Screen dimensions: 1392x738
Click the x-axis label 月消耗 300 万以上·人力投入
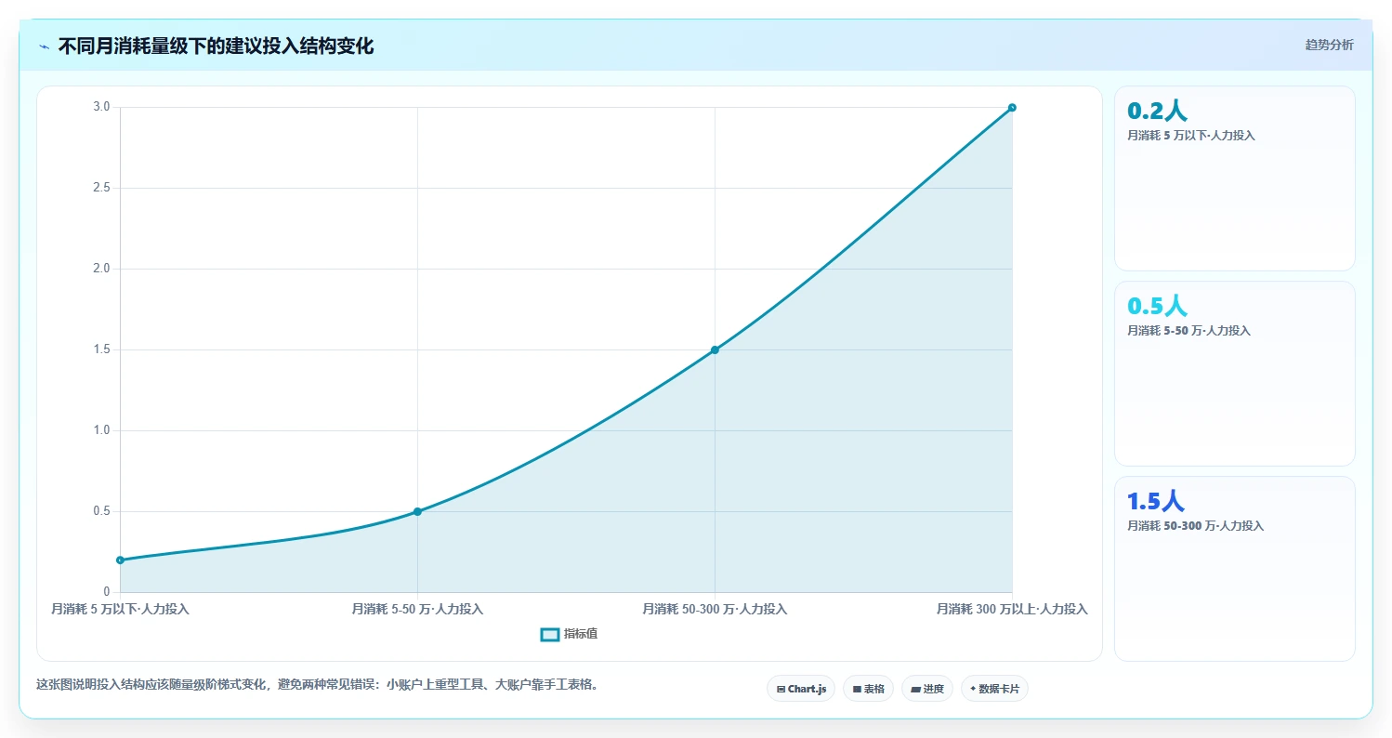click(x=1012, y=609)
